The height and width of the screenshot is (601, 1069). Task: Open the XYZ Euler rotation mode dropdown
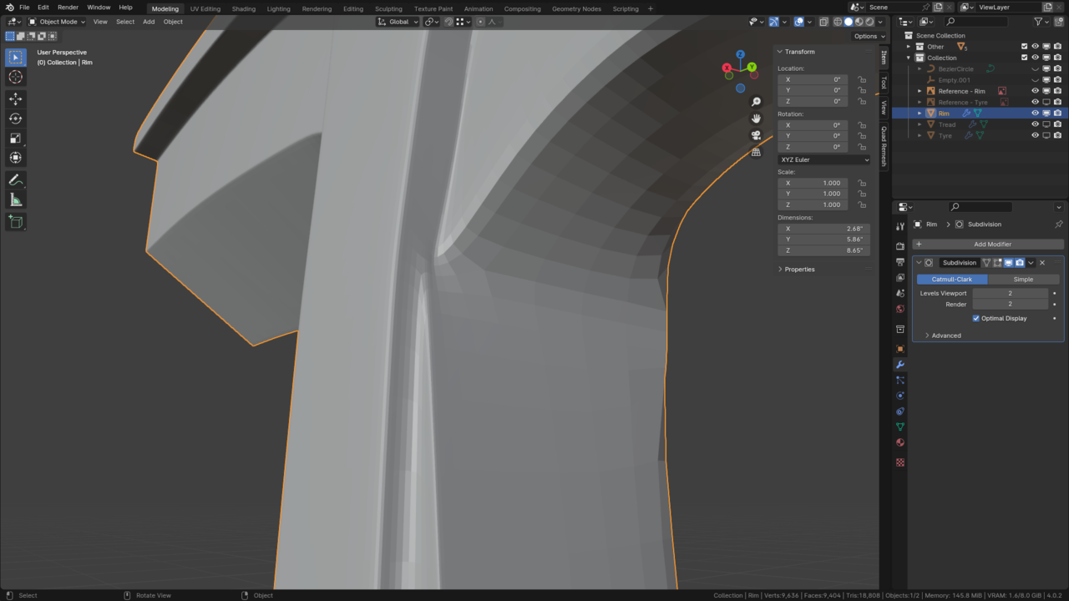click(823, 159)
